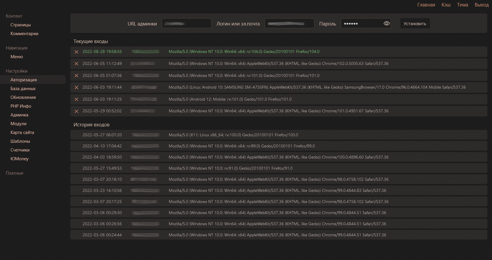The image size is (492, 260).
Task: Click the Текущие входы heading
Action: coord(91,41)
